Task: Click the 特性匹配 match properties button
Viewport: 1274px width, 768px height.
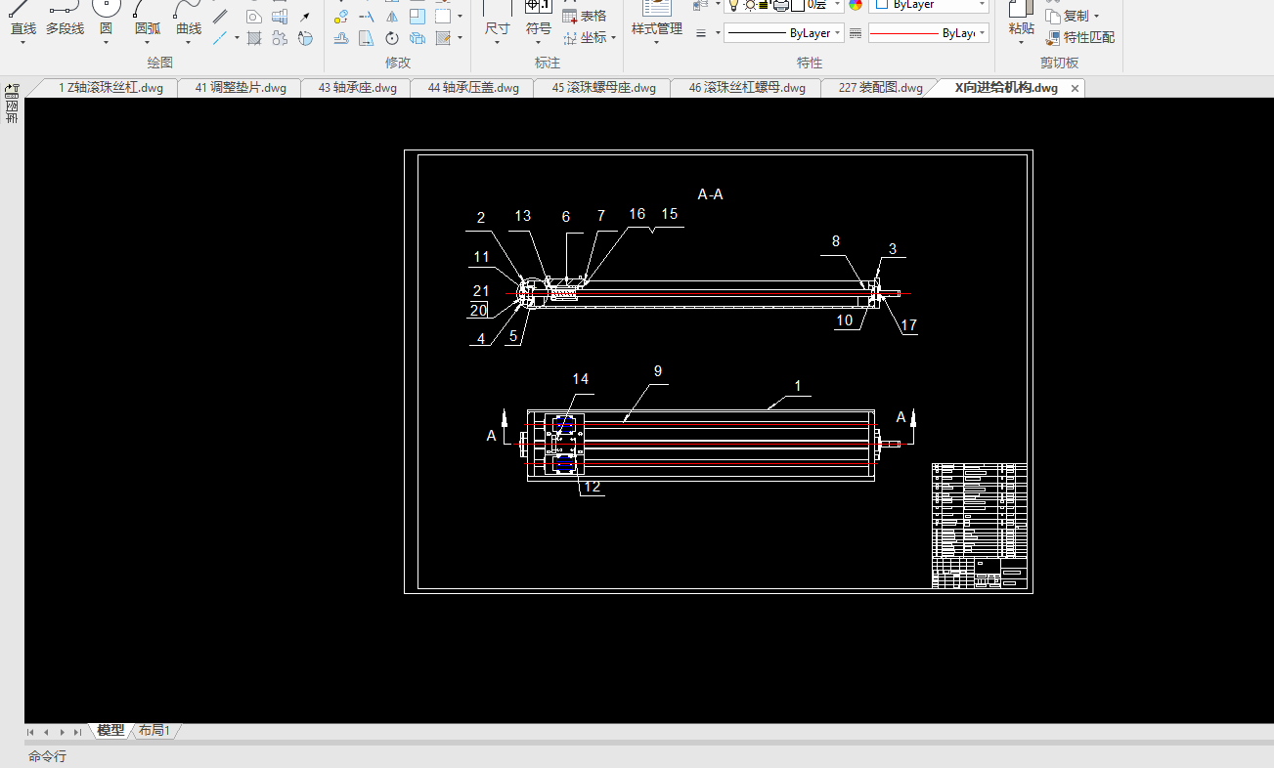Action: 1079,37
